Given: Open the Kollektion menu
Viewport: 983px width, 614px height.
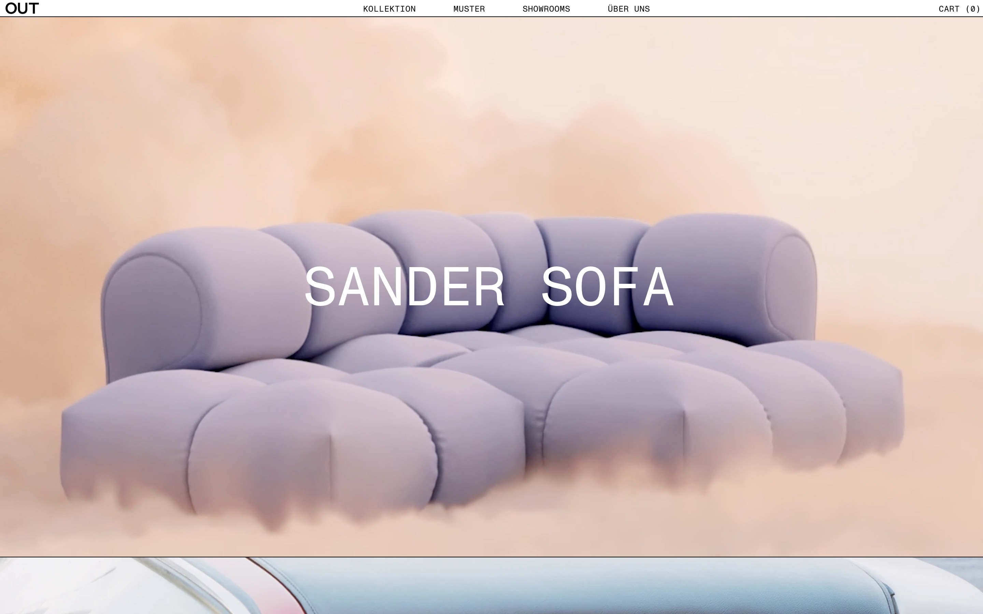Looking at the screenshot, I should click(389, 9).
